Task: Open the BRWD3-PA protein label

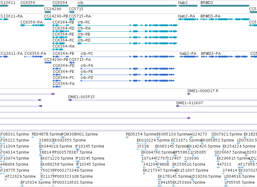Action: point(211,54)
